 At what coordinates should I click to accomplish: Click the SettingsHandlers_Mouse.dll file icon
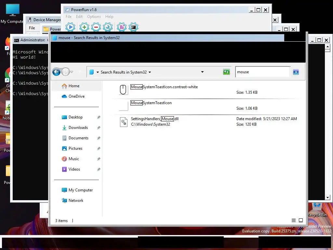point(124,122)
